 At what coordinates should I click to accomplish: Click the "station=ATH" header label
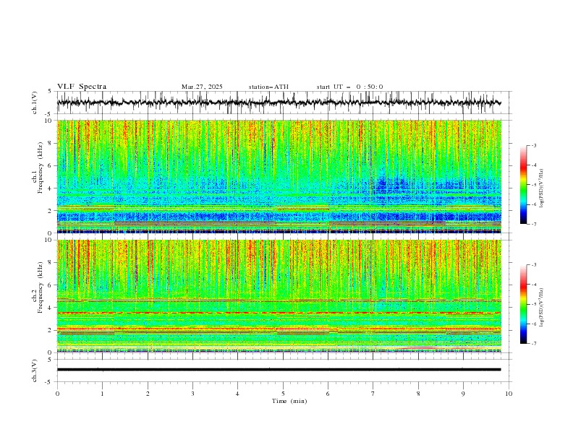click(x=268, y=87)
